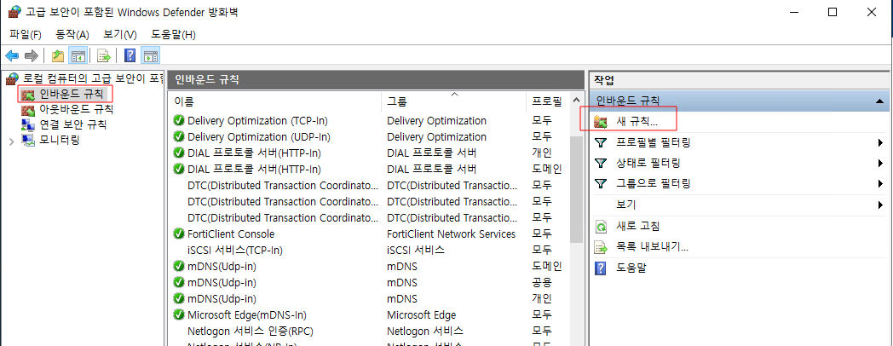This screenshot has width=893, height=346.
Task: Click the Forward arrow toolbar icon
Action: click(x=32, y=55)
